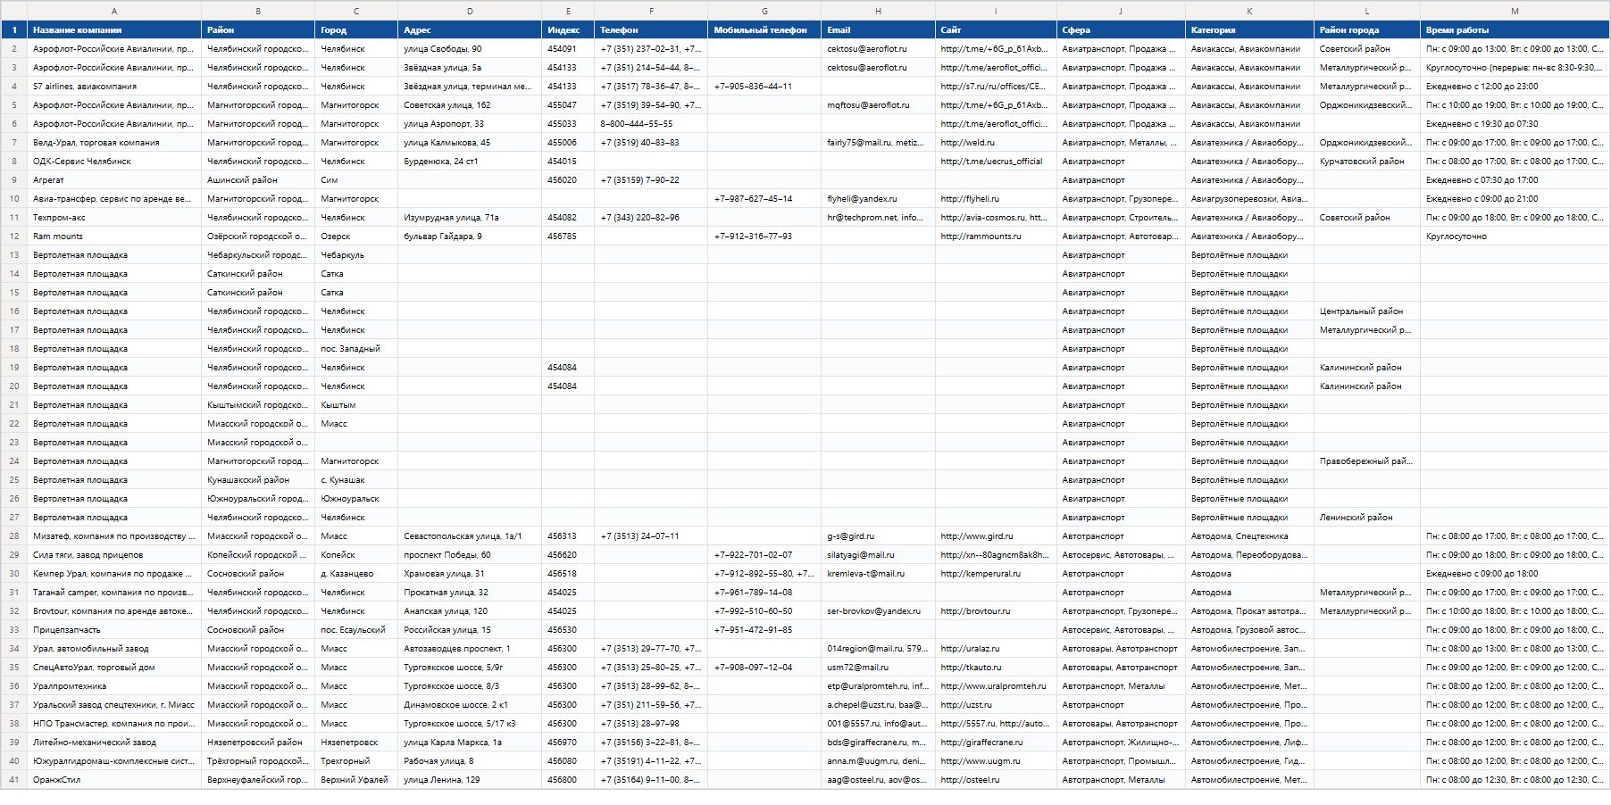The height and width of the screenshot is (805, 1611).
Task: Click the 'Время работы' header cell
Action: click(1515, 29)
